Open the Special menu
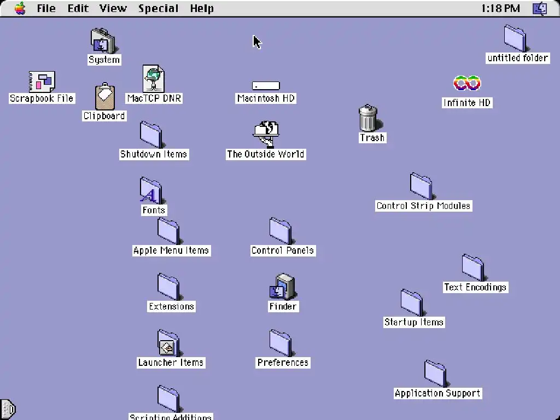 click(x=158, y=8)
